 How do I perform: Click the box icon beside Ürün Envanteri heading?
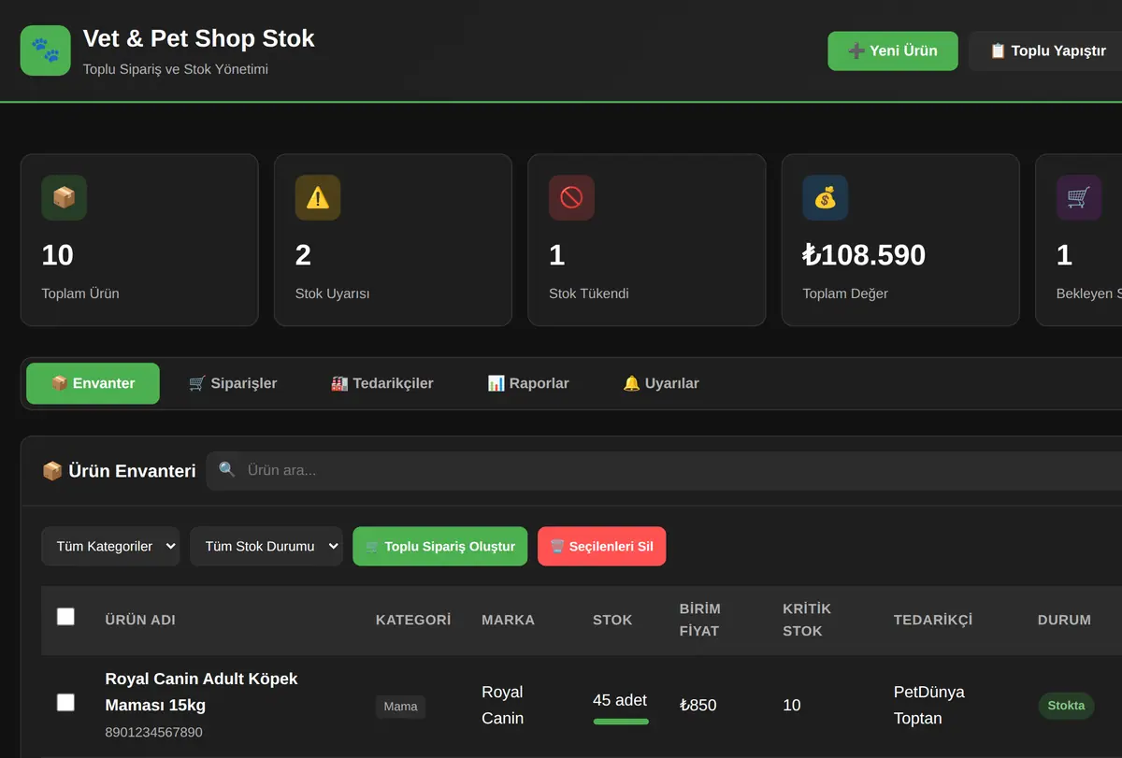click(x=52, y=471)
